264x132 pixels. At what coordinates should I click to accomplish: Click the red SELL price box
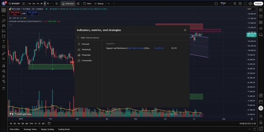click(x=15, y=13)
